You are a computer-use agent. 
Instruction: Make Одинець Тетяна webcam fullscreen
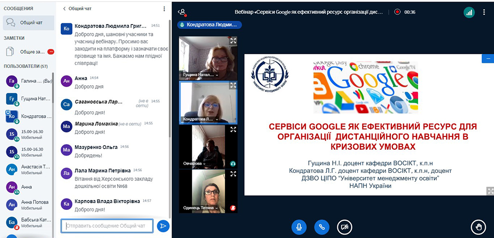tap(233, 174)
